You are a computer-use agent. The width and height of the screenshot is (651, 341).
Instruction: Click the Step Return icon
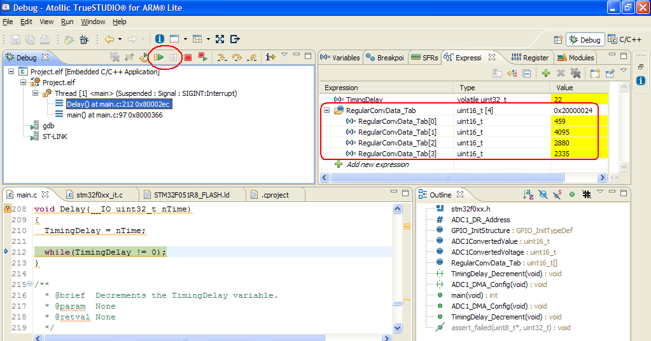[x=251, y=57]
